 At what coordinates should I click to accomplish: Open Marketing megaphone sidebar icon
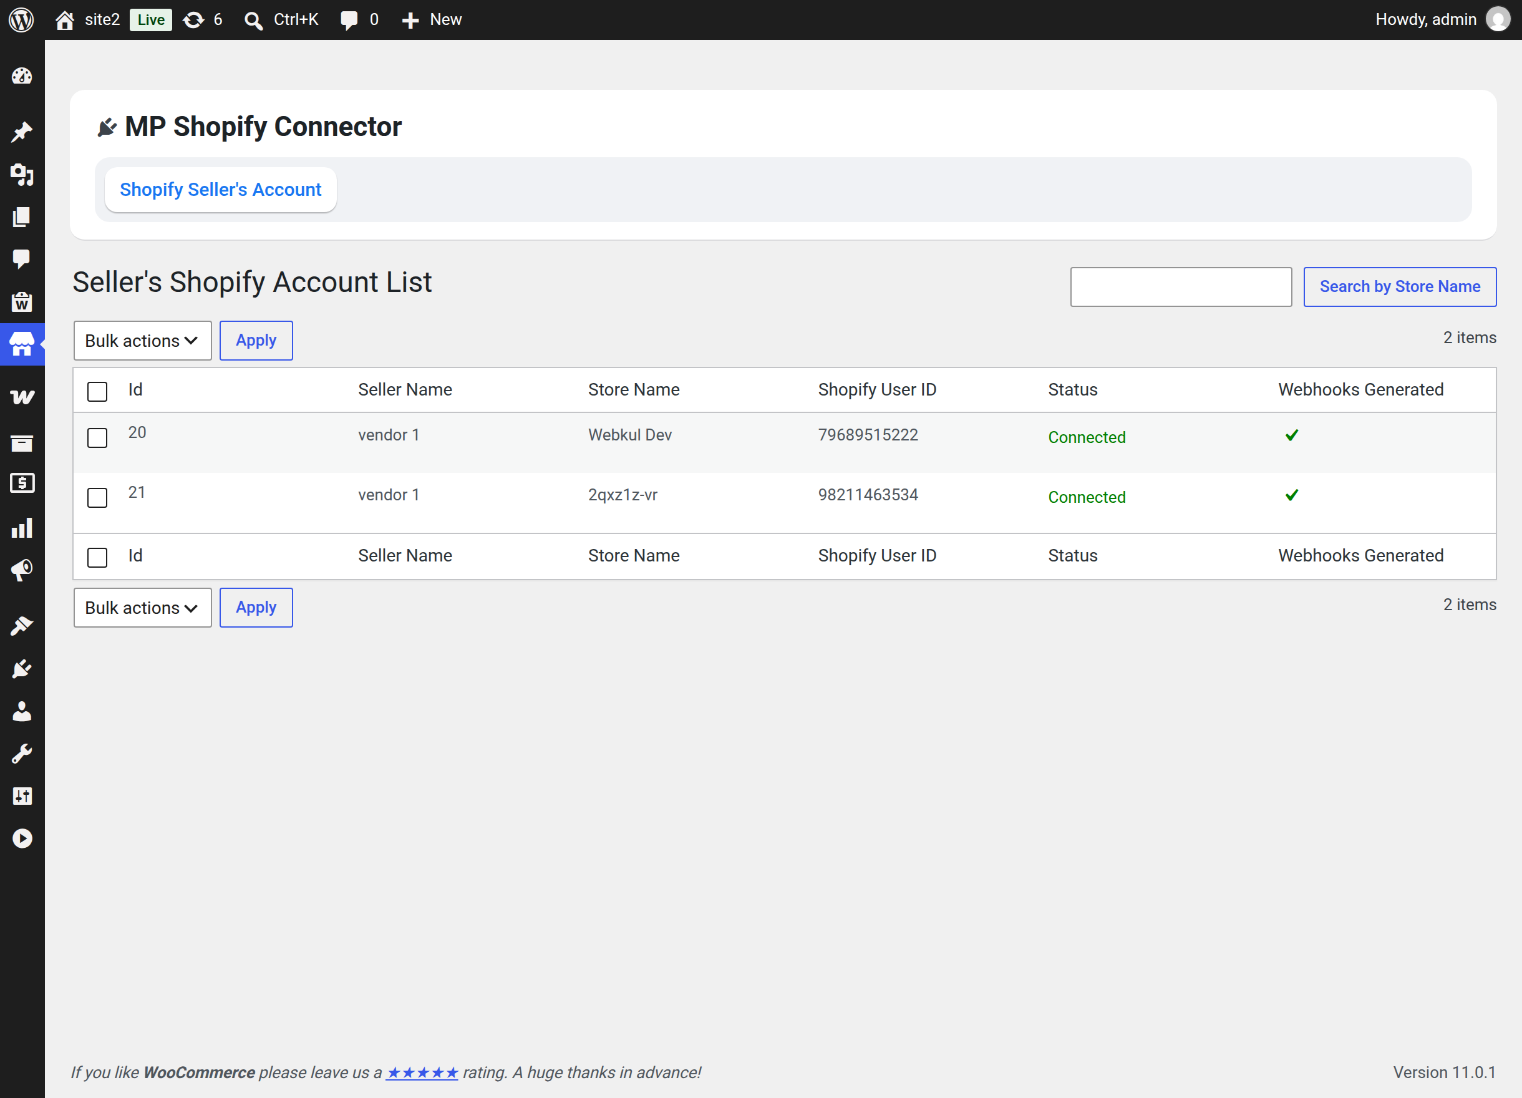pyautogui.click(x=22, y=570)
